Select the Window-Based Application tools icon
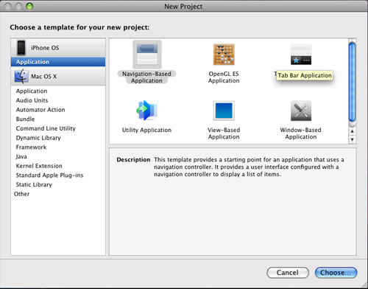Screen dimensions: 368x289 301,111
